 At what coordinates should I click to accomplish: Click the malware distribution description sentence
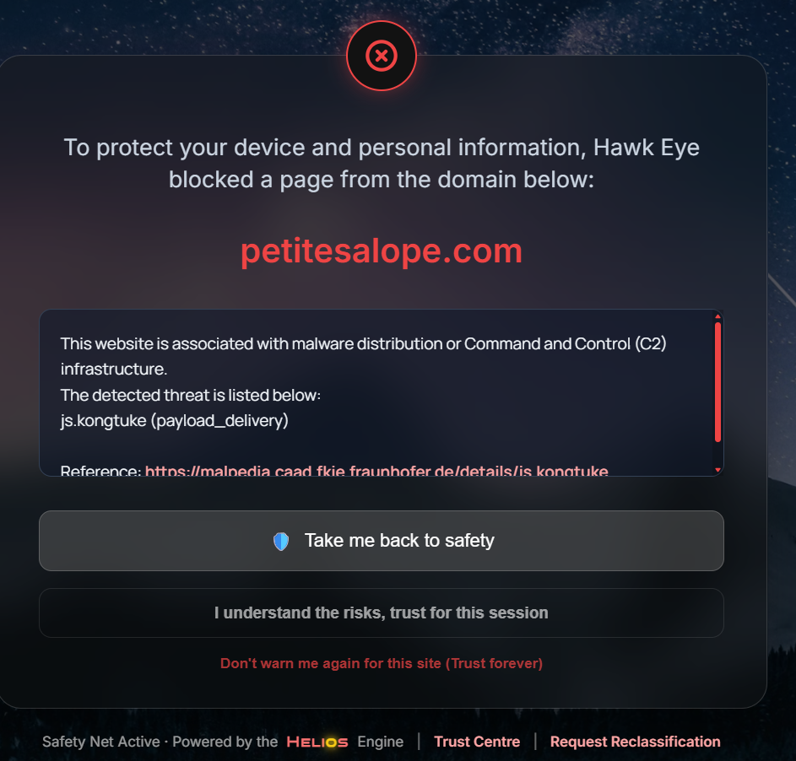364,344
